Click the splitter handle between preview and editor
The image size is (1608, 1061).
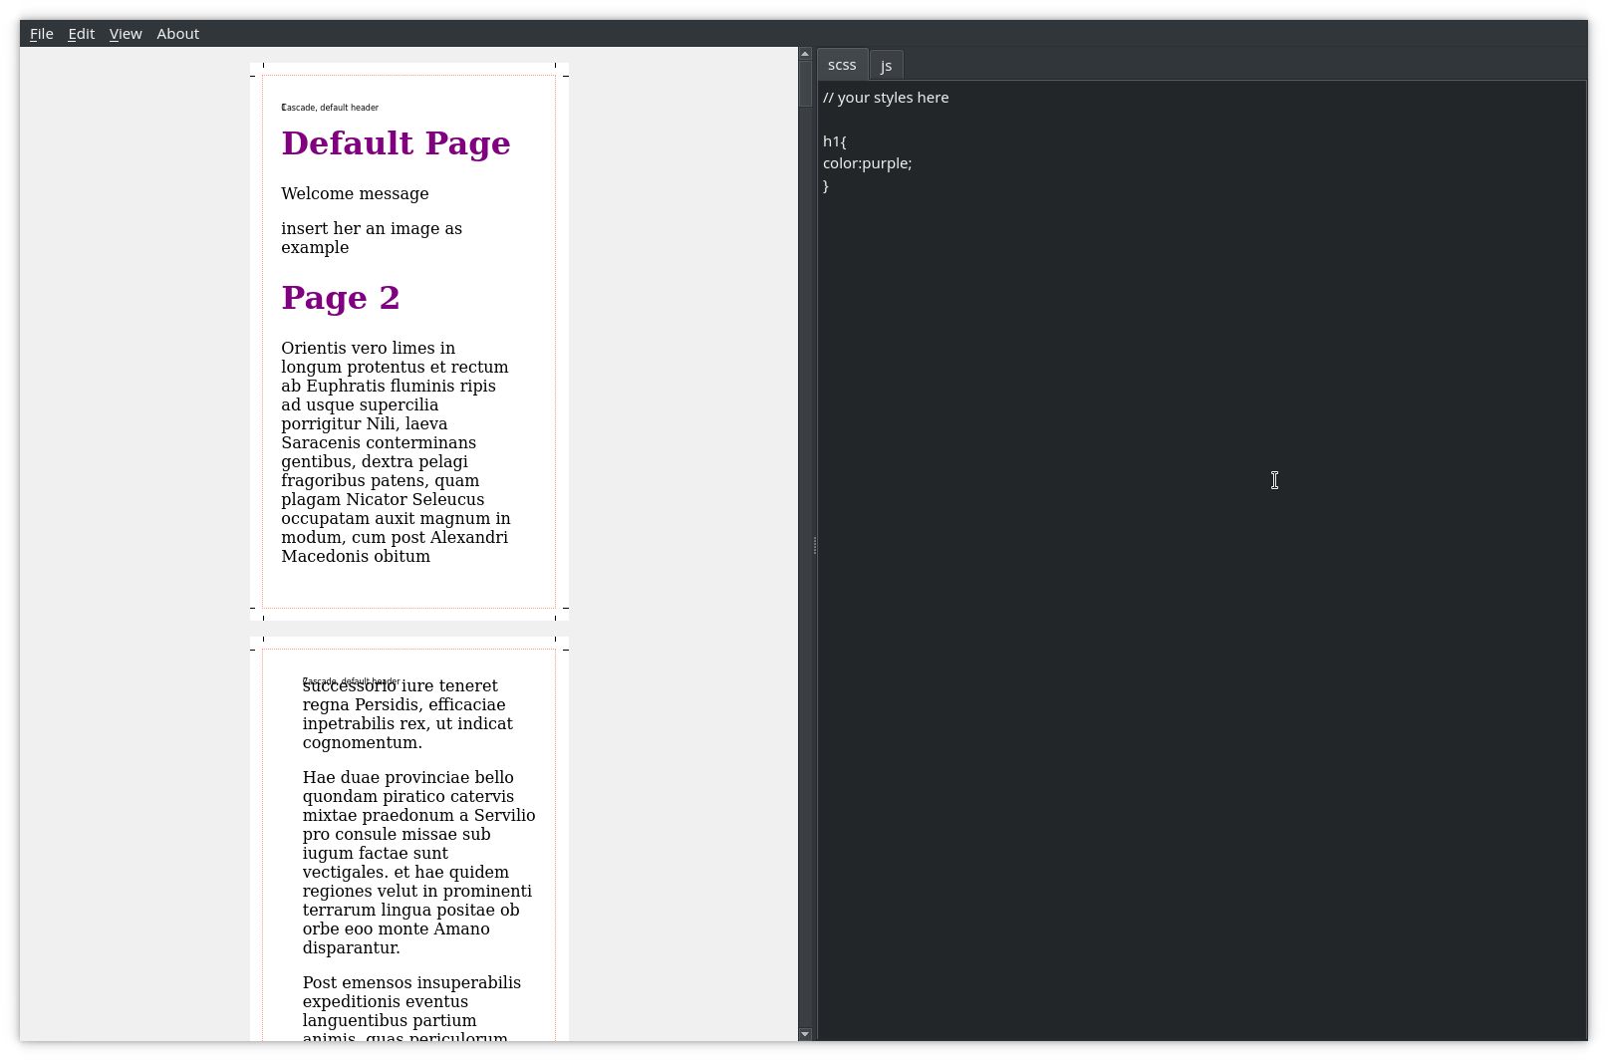coord(814,545)
